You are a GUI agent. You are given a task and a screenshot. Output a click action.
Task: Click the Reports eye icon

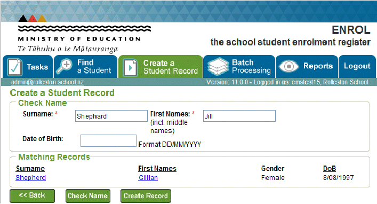click(289, 66)
